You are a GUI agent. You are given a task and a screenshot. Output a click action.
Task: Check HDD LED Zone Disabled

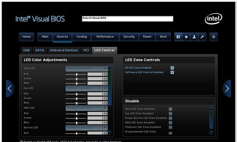[171, 122]
